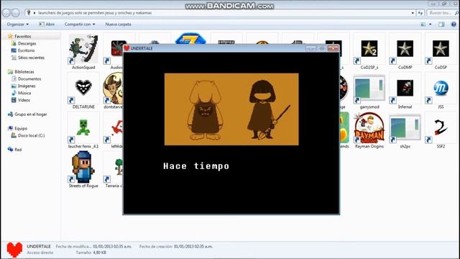Screen dimensions: 460x259
Task: Click the UNDERTALE window title heart icon
Action: (x=126, y=48)
